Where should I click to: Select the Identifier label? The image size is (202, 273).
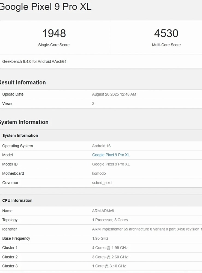click(10, 229)
